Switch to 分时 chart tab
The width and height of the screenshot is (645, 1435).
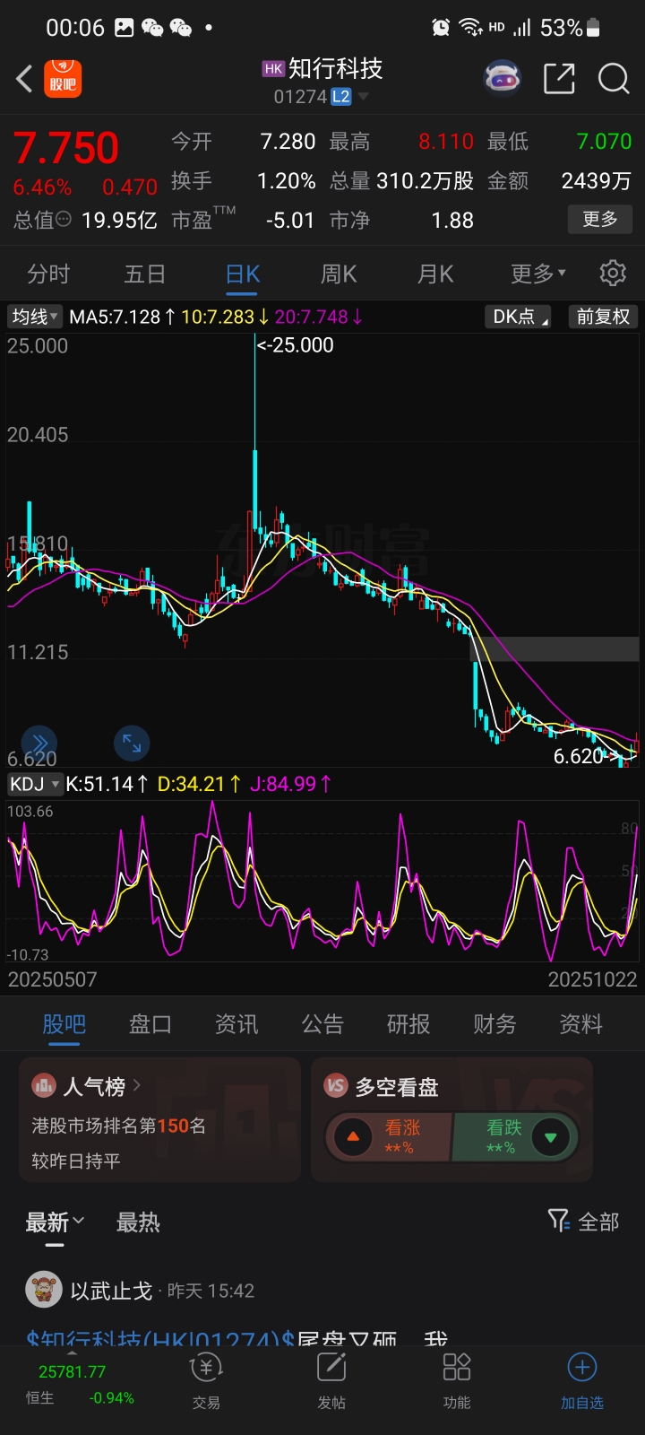[x=48, y=274]
